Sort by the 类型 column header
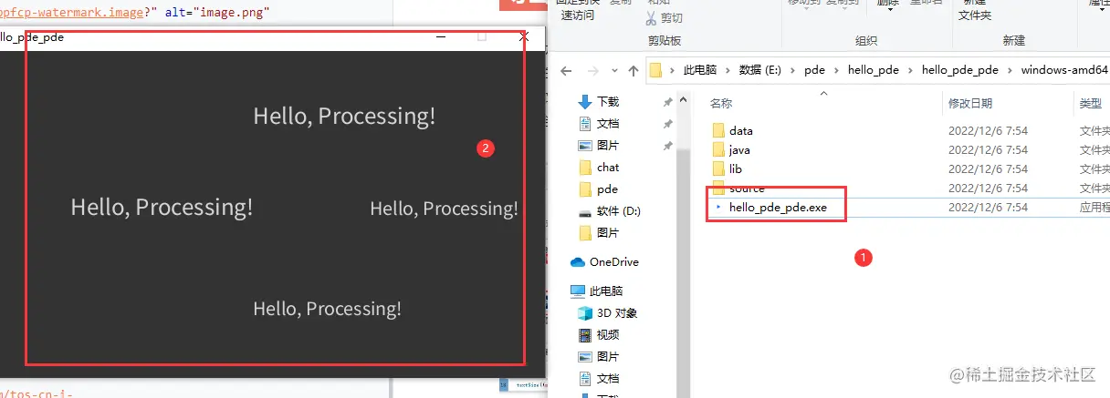Image resolution: width=1110 pixels, height=398 pixels. [1090, 103]
